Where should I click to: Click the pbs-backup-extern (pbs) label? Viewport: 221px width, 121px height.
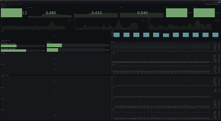(8, 44)
